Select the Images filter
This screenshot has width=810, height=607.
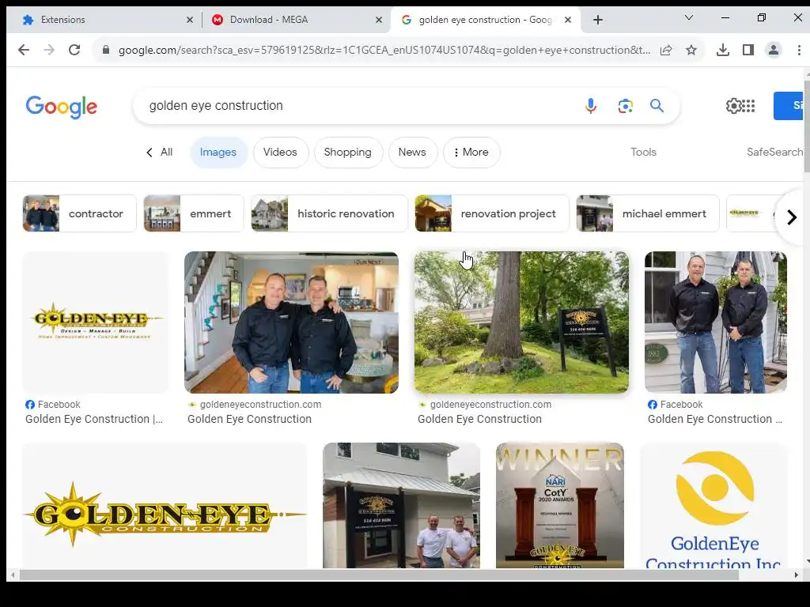point(218,153)
